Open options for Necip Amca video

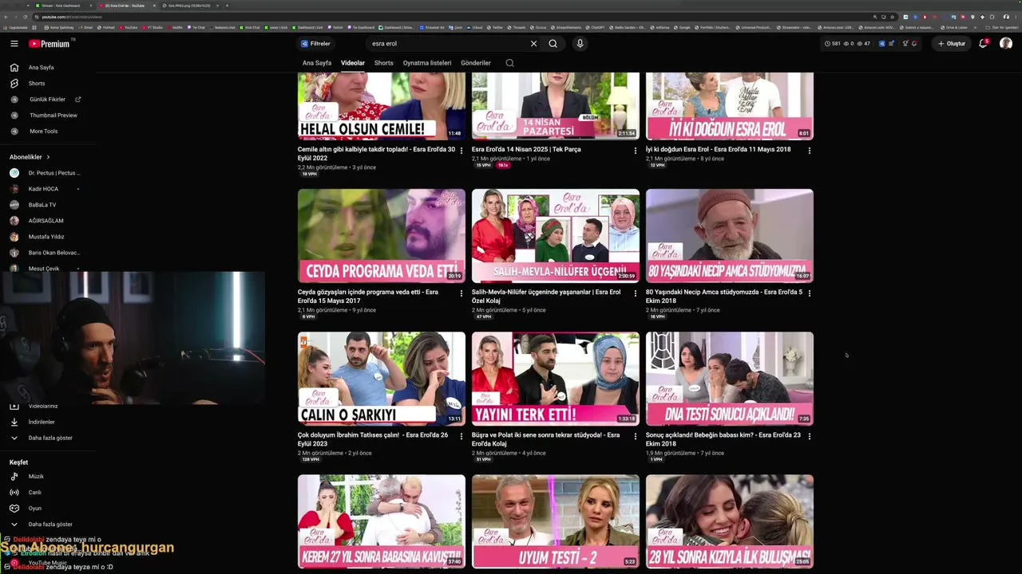[810, 293]
